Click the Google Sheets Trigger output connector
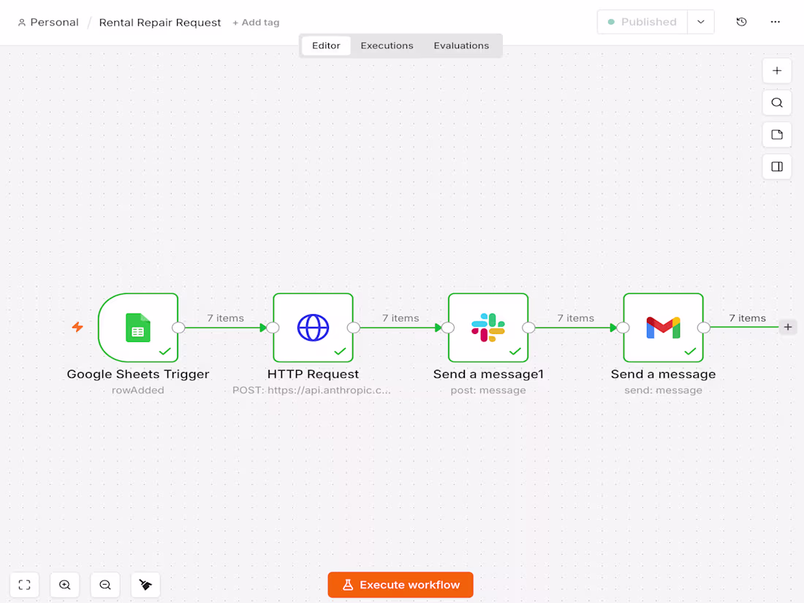804x603 pixels. (178, 327)
